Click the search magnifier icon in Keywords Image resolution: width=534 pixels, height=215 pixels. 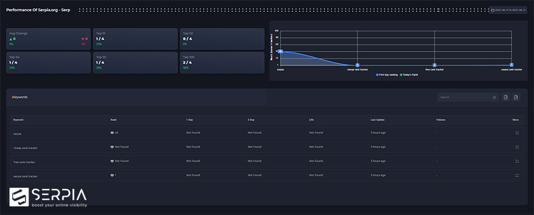(494, 97)
